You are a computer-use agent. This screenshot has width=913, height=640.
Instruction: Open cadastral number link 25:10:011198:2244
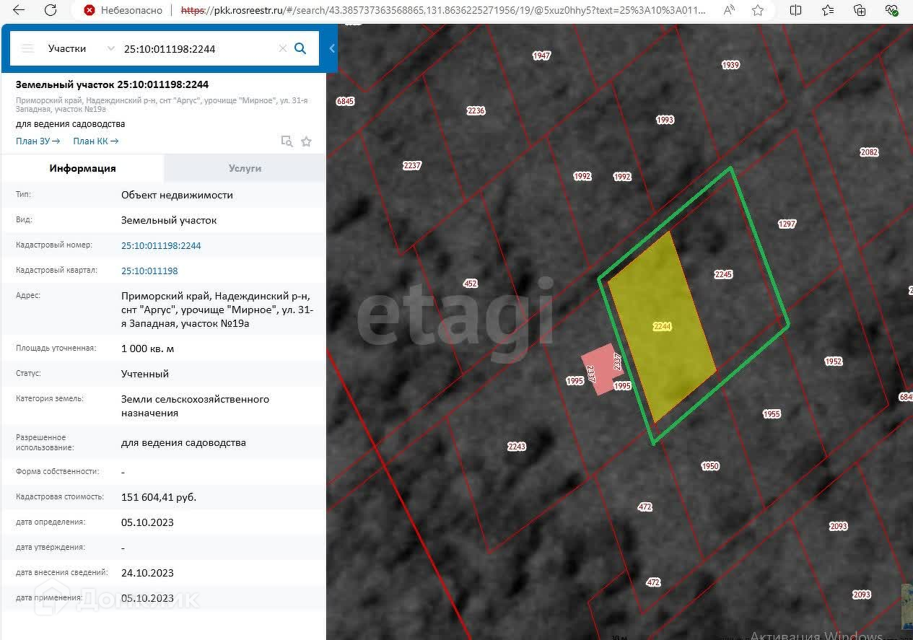click(x=161, y=245)
